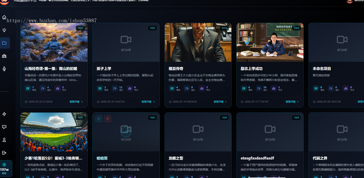Viewport: 364px width, 178px height.
Task: Click the red delete icon on 哈哈笑 card
Action: click(107, 119)
